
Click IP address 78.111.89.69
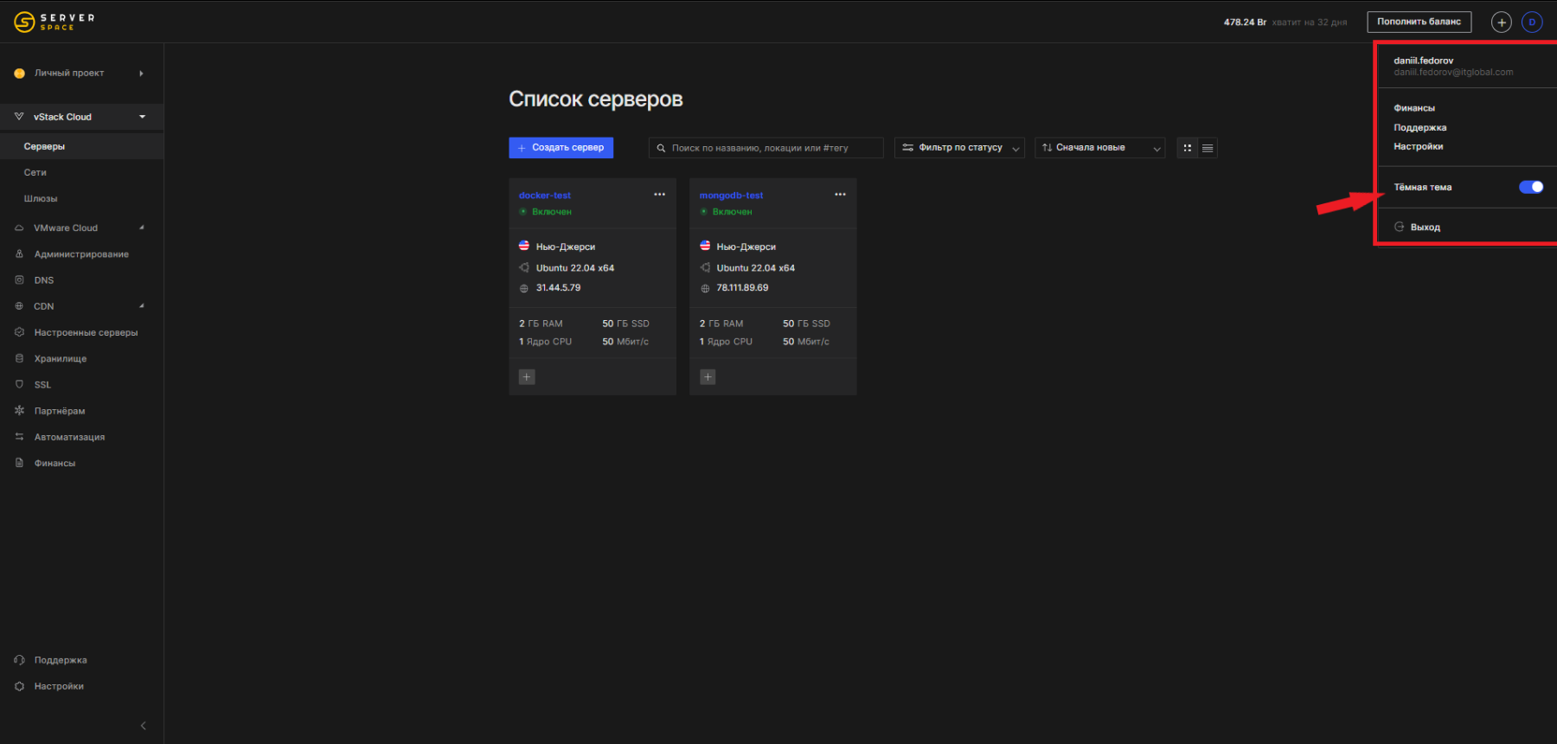tap(742, 288)
